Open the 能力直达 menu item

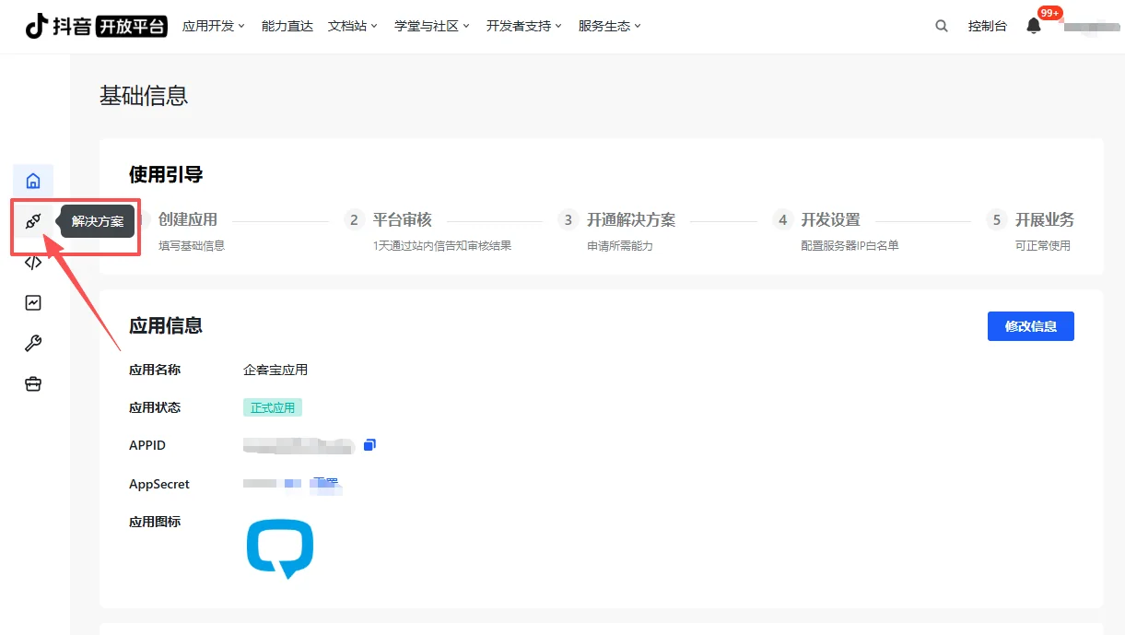[287, 26]
